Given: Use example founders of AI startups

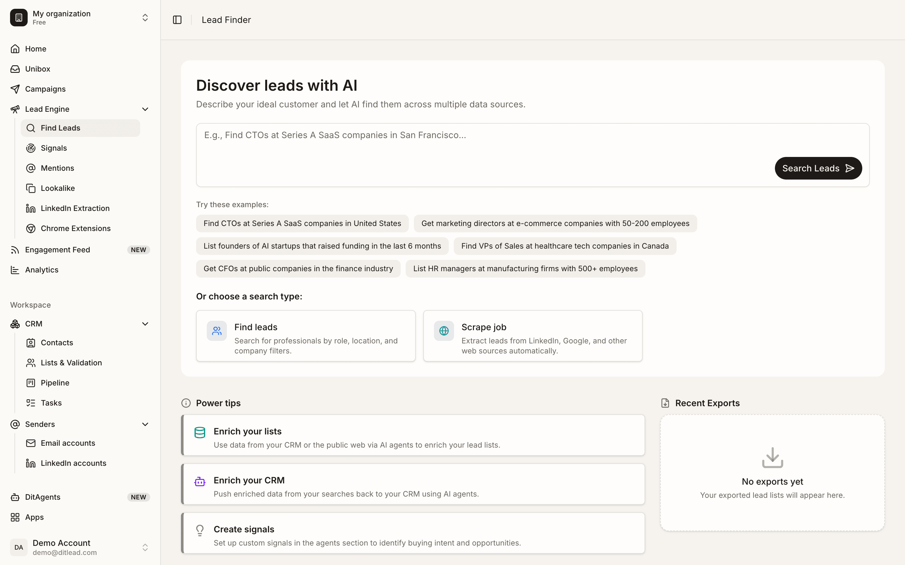Looking at the screenshot, I should (x=322, y=246).
